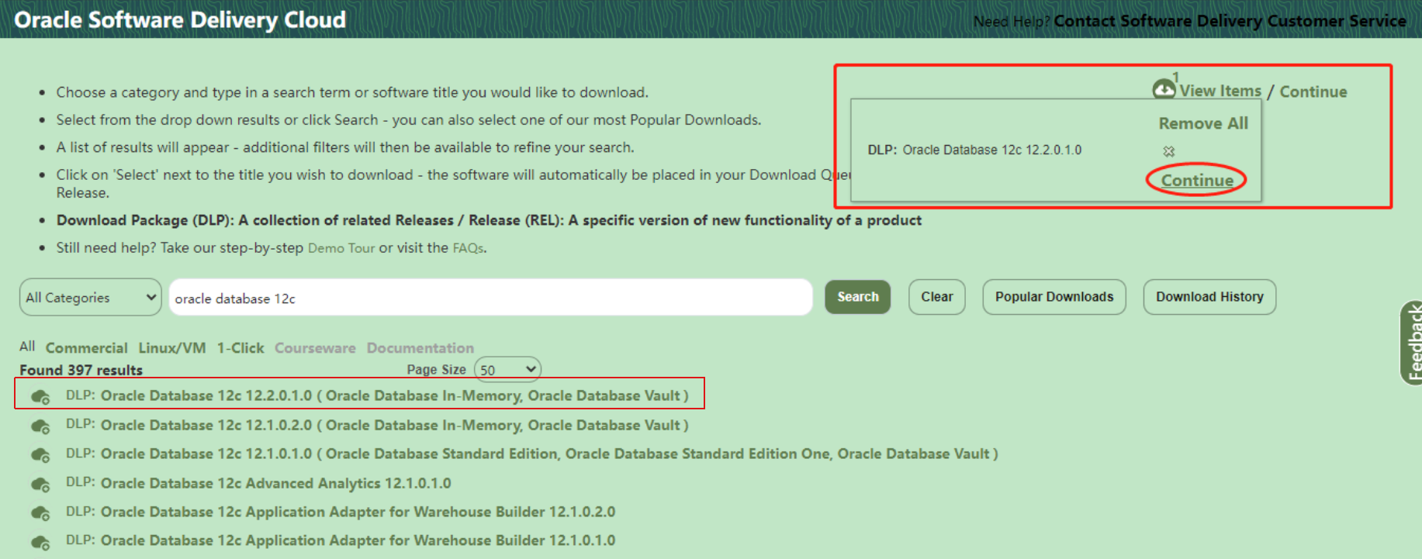
Task: Click cloud icon for Warehouse Builder 12.1.0.1.0 row
Action: click(x=40, y=542)
